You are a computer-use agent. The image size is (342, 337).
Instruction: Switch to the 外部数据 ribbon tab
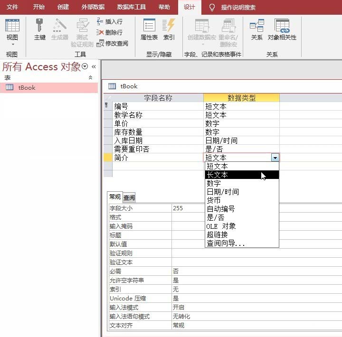(x=93, y=7)
